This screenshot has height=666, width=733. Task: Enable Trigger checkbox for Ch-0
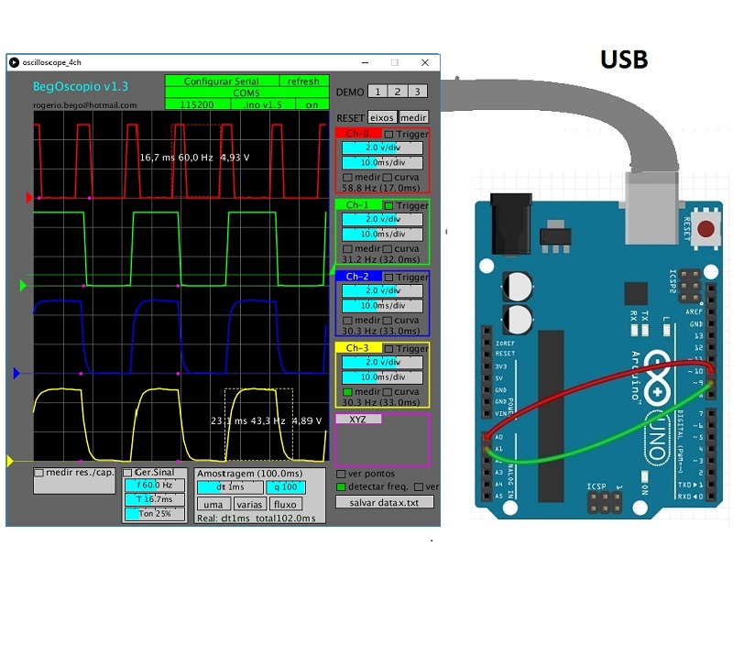coord(388,134)
